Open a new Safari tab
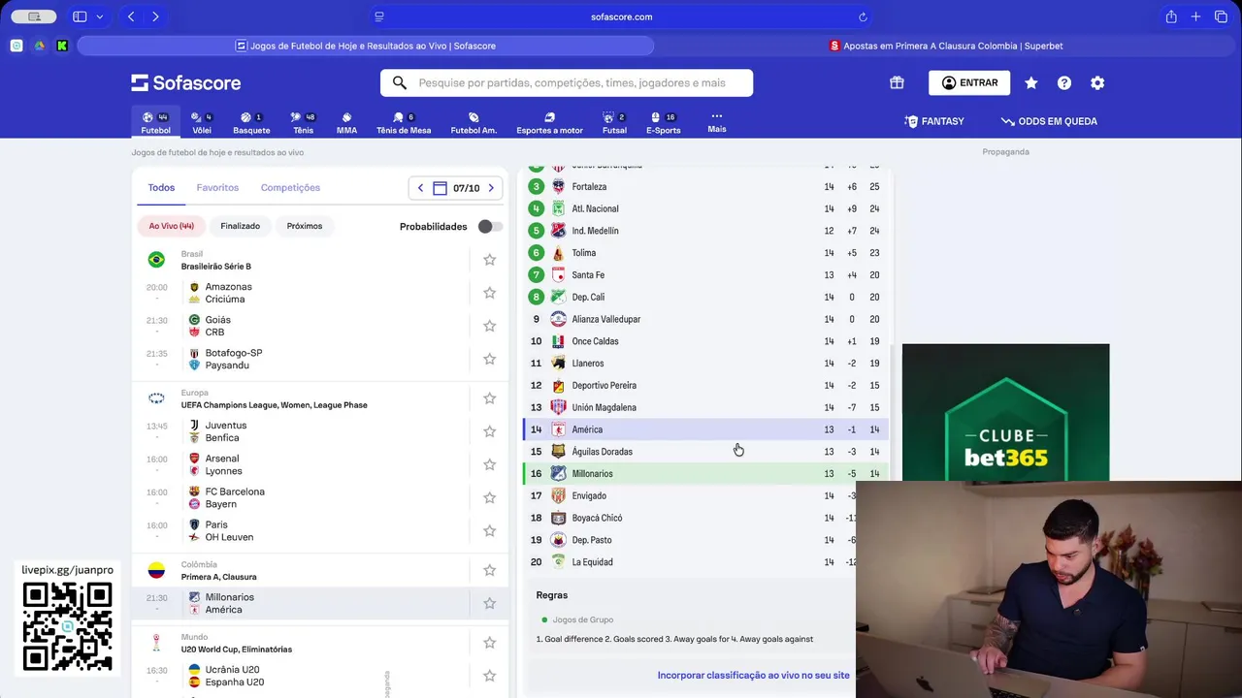Image resolution: width=1242 pixels, height=698 pixels. (1195, 16)
